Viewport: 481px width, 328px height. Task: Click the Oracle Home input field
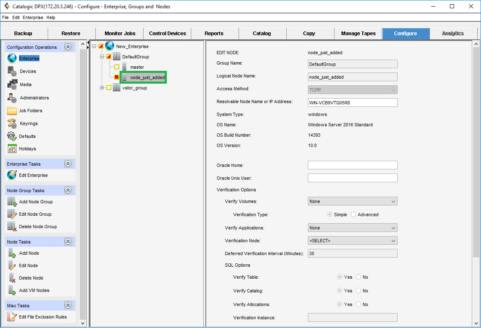[x=352, y=165]
